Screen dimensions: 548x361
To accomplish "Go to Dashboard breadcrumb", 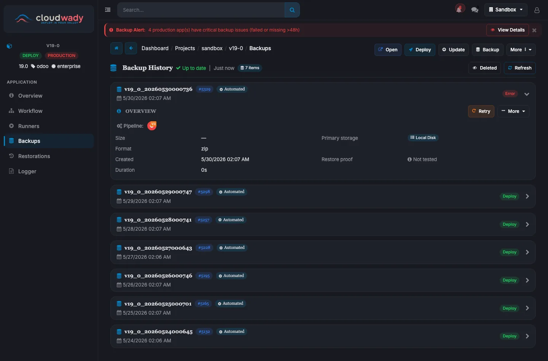I will (155, 48).
